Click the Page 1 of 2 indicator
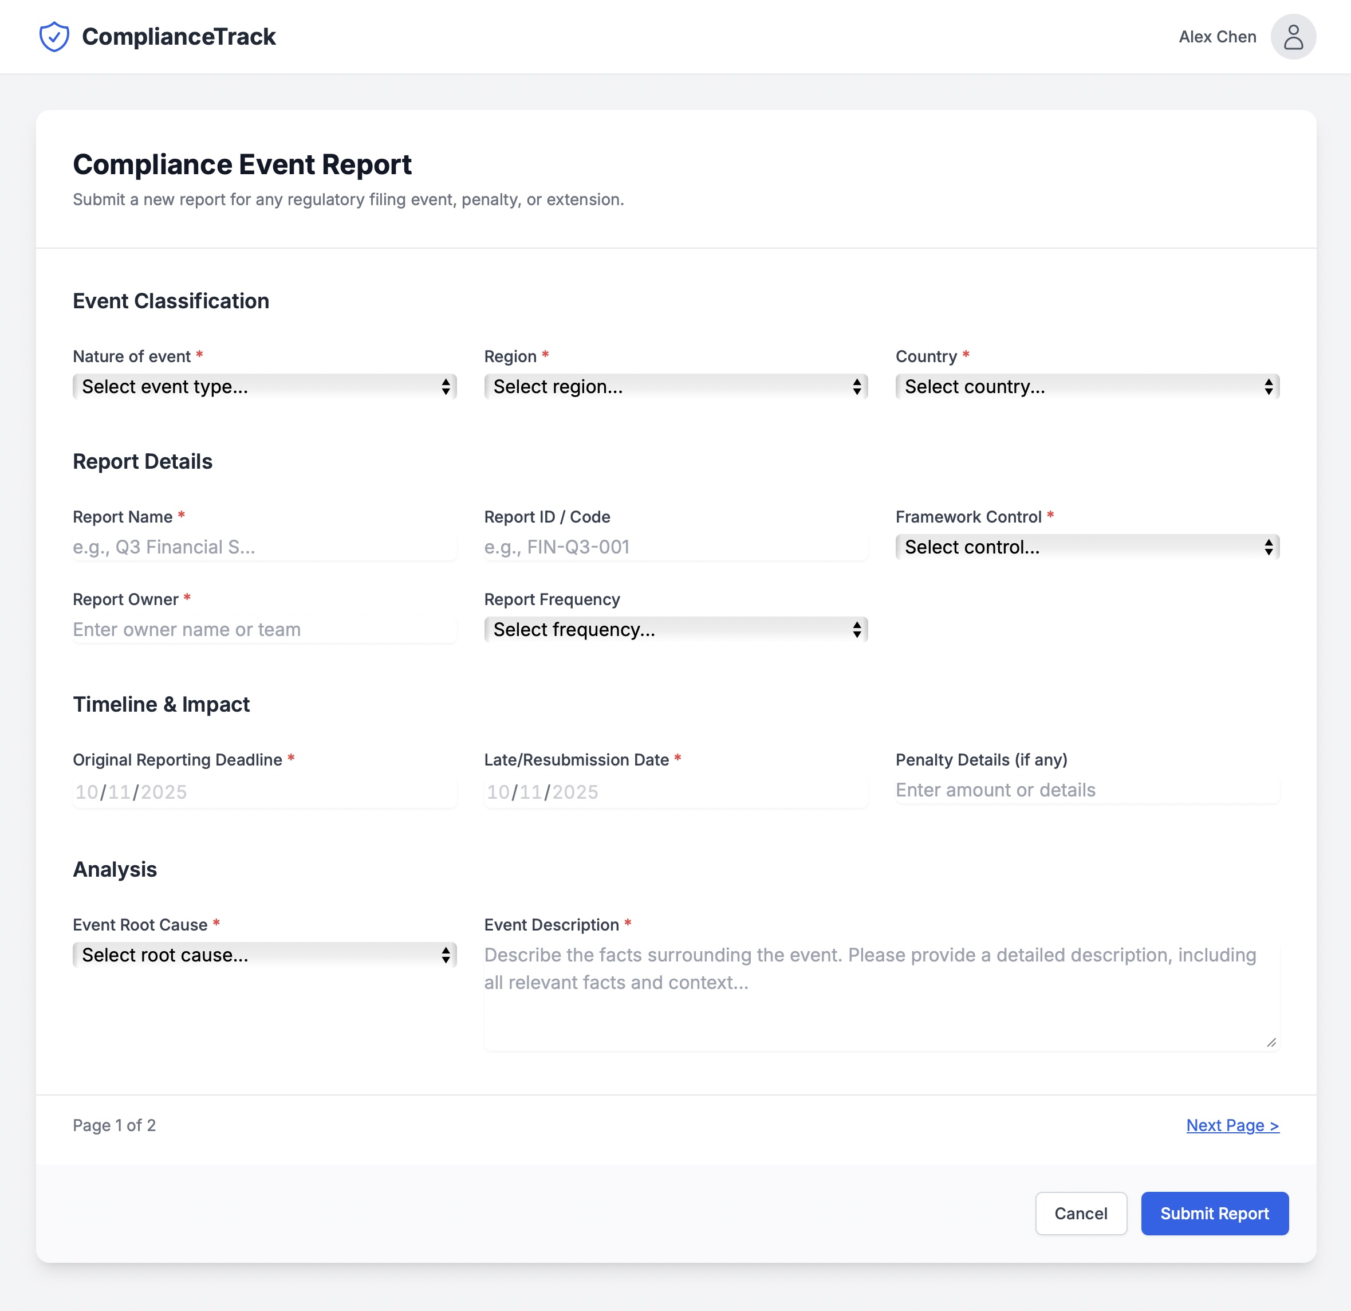The image size is (1351, 1311). coord(115,1125)
